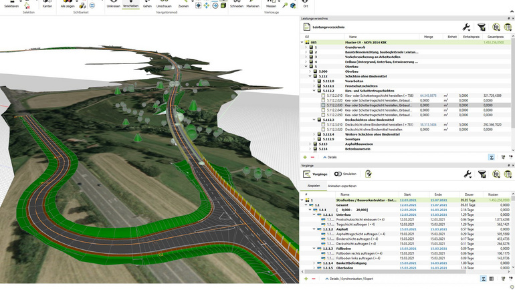
Task: Expand tree item 4 Erdbau
Action: [x=306, y=61]
